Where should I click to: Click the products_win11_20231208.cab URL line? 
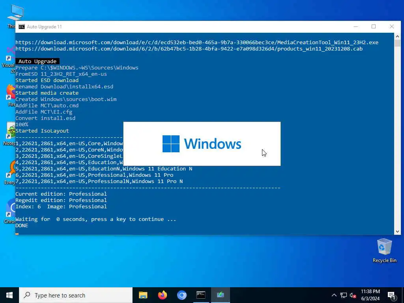(x=189, y=49)
